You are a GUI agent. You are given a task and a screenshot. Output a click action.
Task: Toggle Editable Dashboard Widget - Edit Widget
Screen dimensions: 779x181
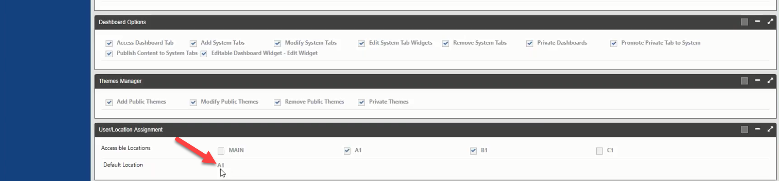pyautogui.click(x=204, y=54)
